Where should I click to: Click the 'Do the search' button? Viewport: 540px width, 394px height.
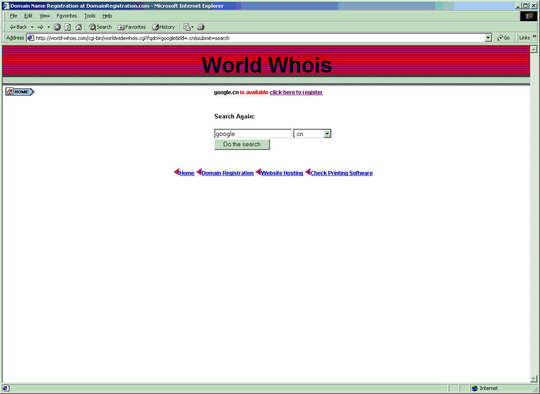[x=242, y=144]
